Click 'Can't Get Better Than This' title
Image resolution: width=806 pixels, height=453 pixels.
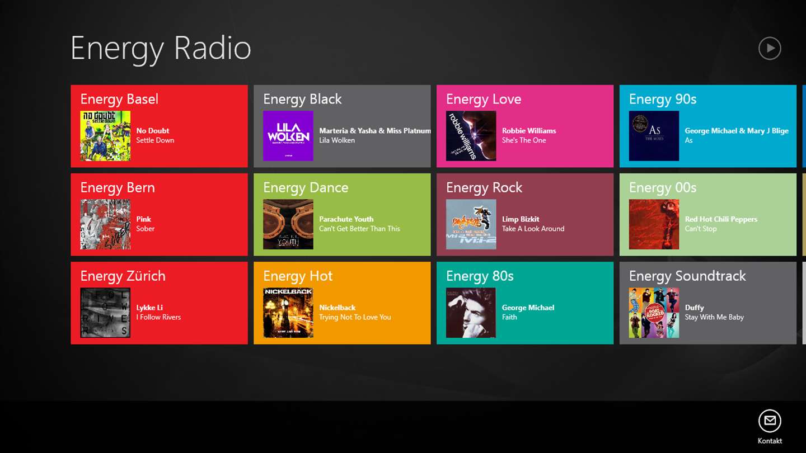pos(359,229)
